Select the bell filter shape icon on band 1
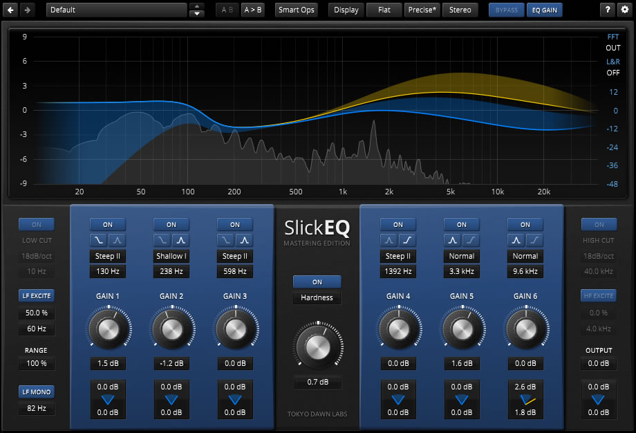Viewport: 636px width, 433px height. (118, 240)
